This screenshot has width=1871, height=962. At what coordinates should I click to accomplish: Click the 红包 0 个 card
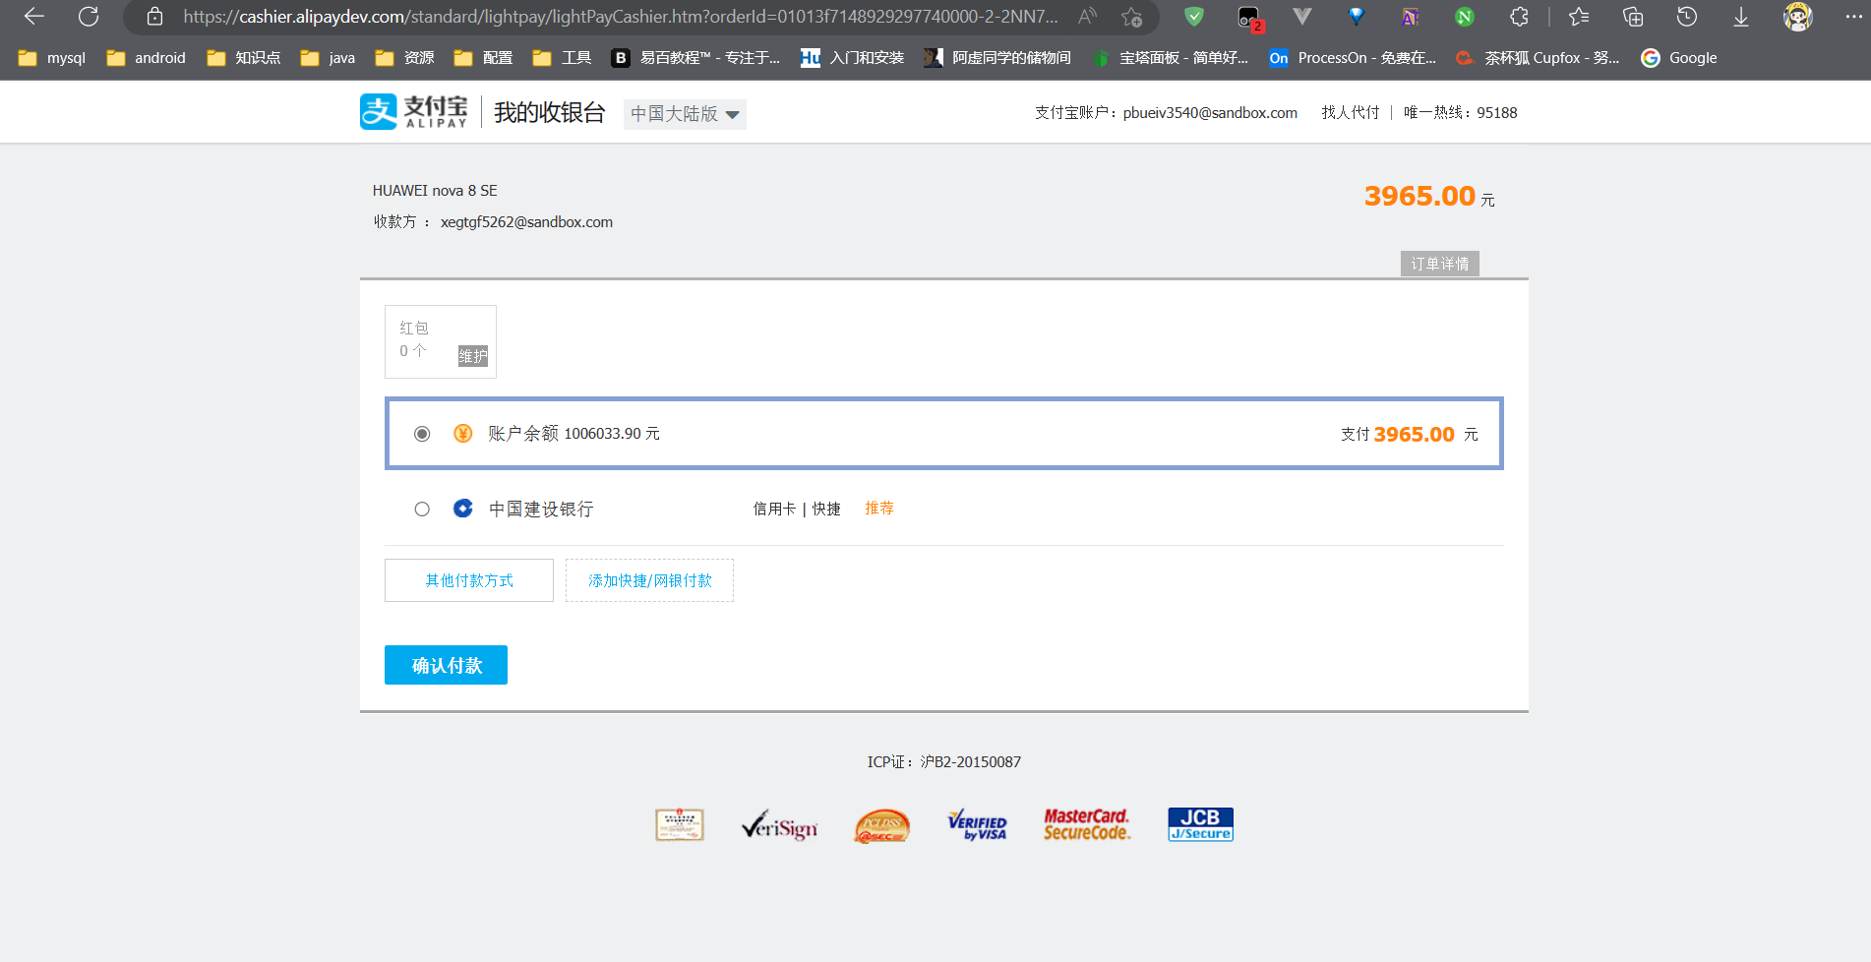[441, 341]
